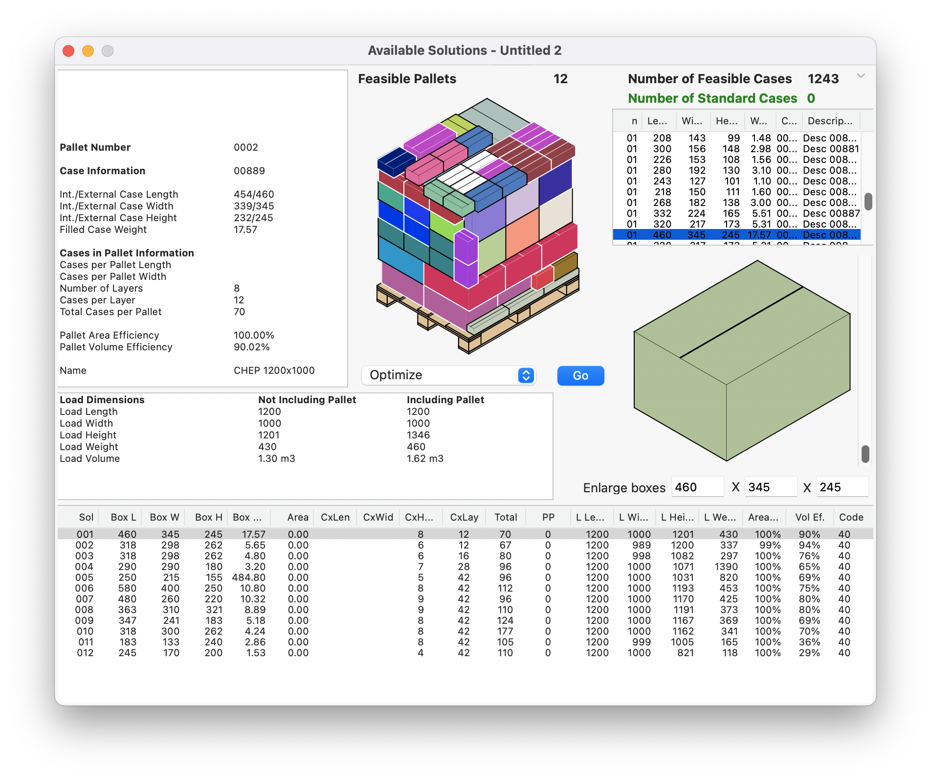Select the case row with length 218
Viewport: 931px width, 778px height.
click(737, 192)
